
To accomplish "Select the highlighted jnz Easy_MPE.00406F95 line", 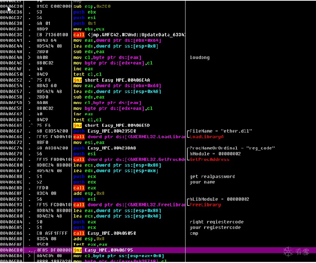I will [x=158, y=250].
